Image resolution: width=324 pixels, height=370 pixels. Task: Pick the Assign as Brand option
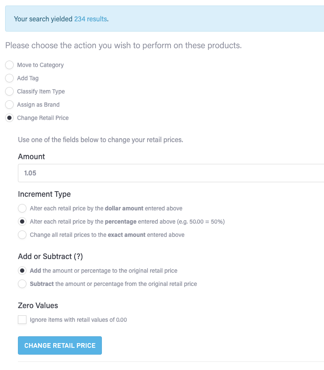tap(9, 105)
